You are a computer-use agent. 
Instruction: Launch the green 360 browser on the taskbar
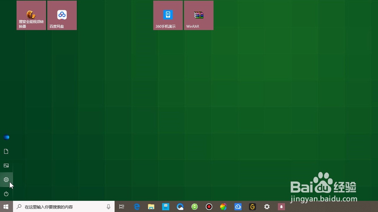point(195,206)
